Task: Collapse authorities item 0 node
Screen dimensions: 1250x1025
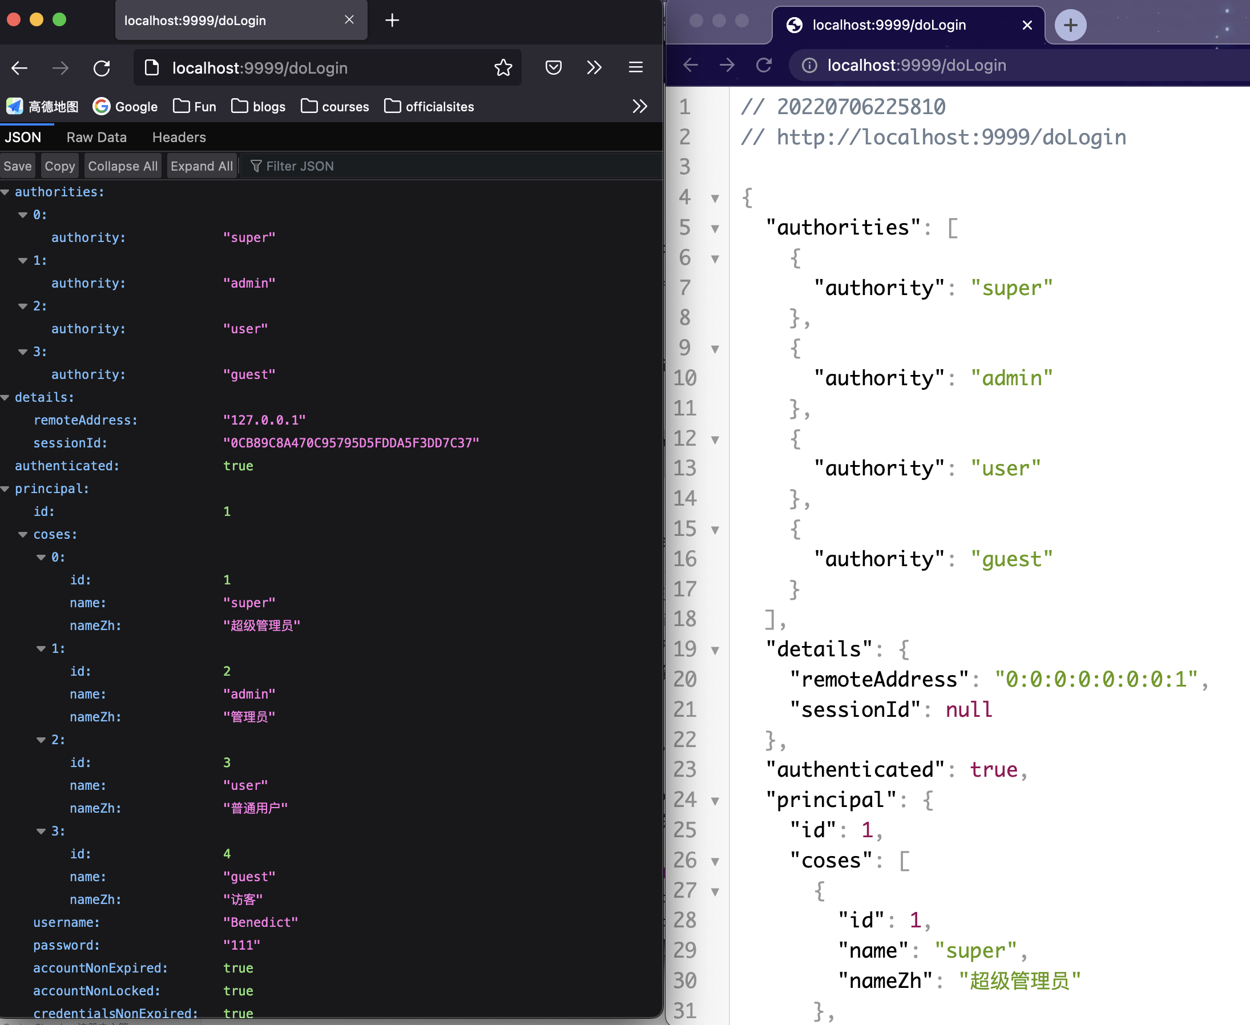Action: coord(23,215)
